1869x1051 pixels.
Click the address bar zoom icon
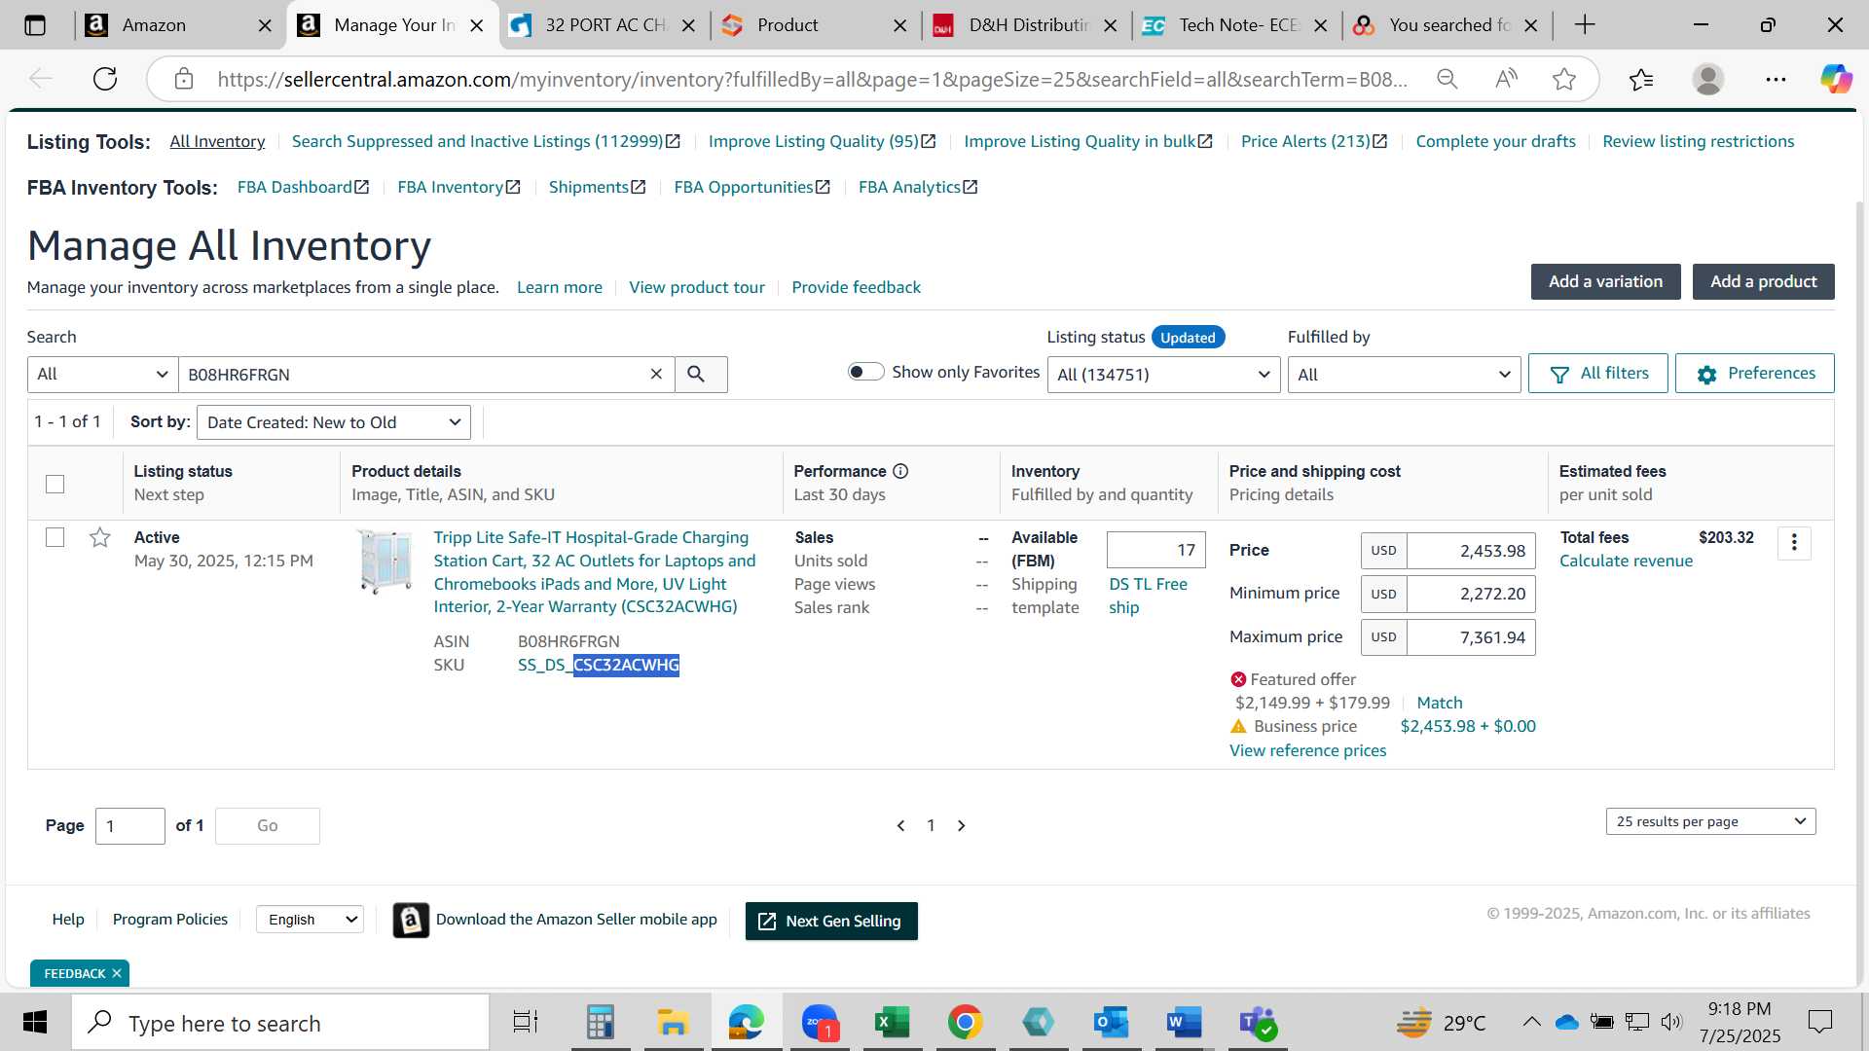pos(1448,79)
